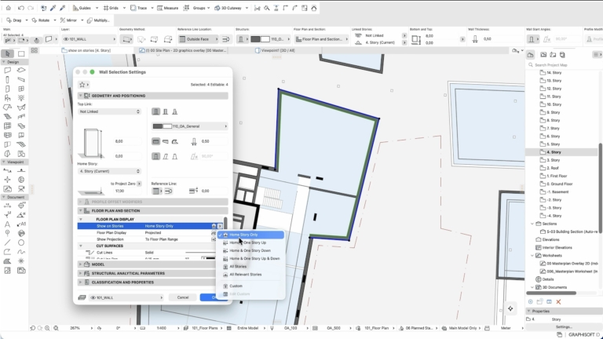
Task: Click the canvas orientation compass icon
Action: pos(510,308)
